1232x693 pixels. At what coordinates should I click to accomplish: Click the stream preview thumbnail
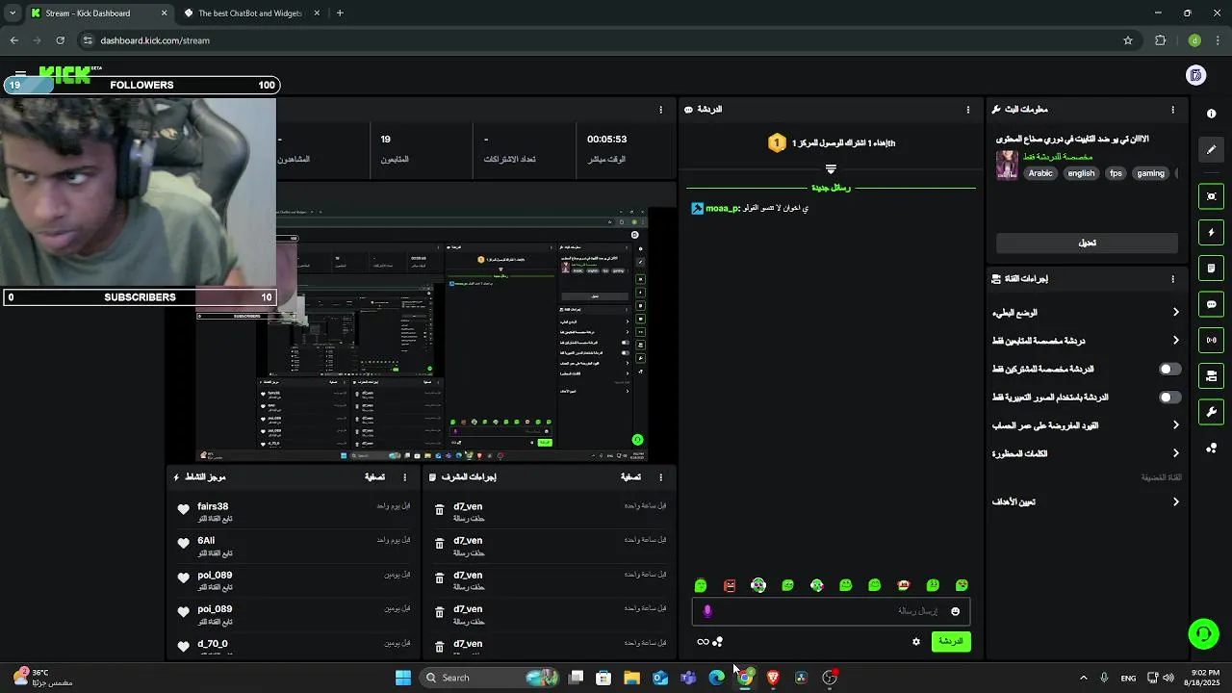pyautogui.click(x=423, y=334)
